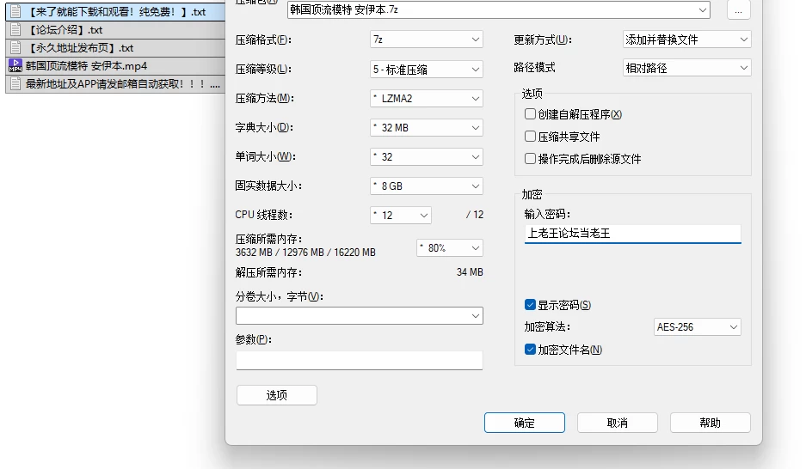The width and height of the screenshot is (806, 469).
Task: Tick the 压缩共享文件 checkbox
Action: 530,136
